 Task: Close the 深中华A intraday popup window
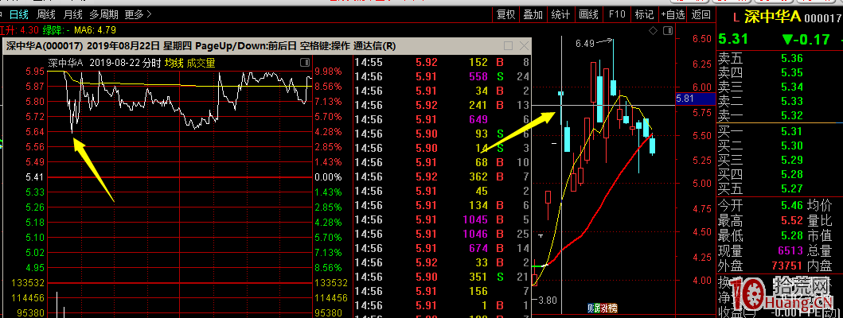[522, 45]
